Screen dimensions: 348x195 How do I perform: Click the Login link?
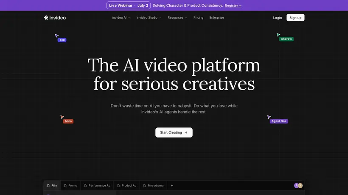tap(278, 18)
